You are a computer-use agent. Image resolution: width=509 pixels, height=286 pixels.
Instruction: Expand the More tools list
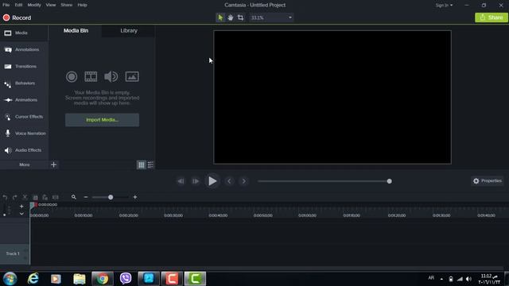coord(25,164)
